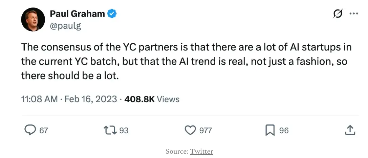Click Paul Graham's profile picture
Screen dimensions: 368x158
coord(33,20)
